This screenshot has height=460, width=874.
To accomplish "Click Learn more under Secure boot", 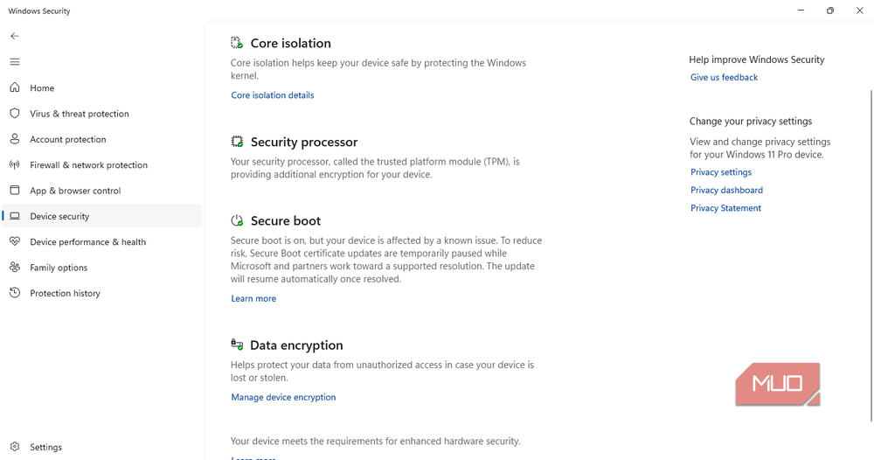I will click(253, 299).
